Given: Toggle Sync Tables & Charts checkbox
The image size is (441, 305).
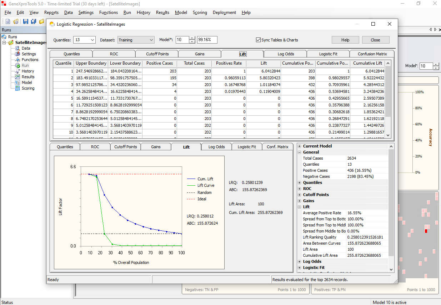Looking at the screenshot, I should (259, 40).
